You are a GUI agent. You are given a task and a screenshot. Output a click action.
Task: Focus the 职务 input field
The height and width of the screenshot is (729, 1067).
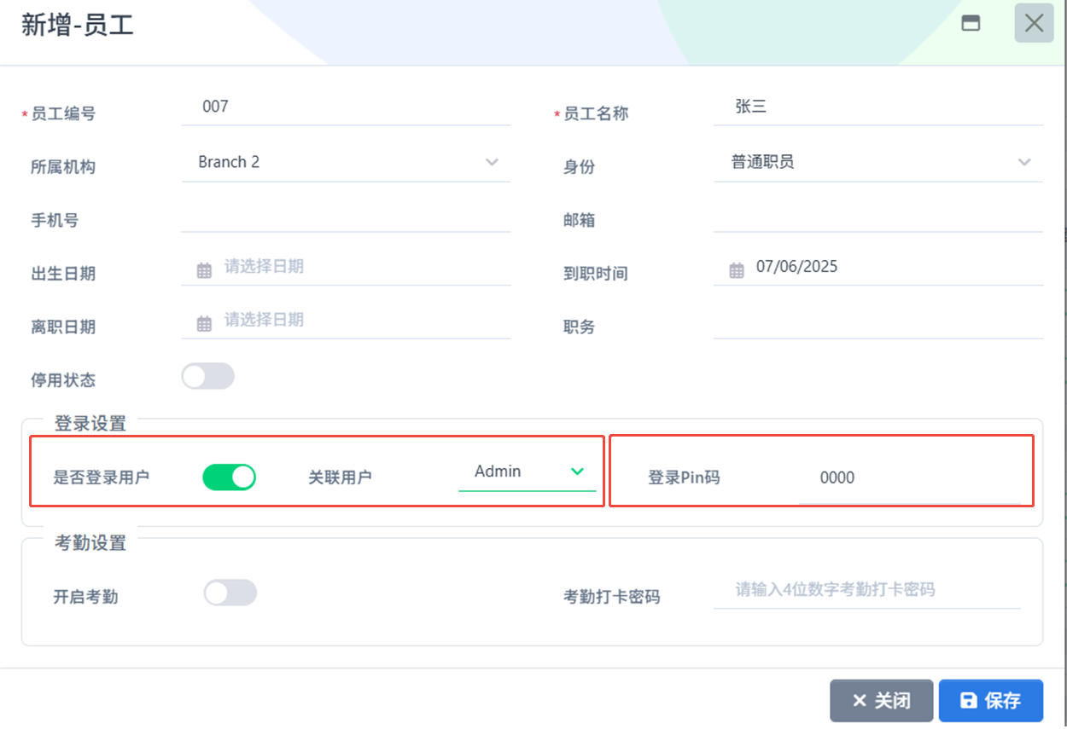(x=878, y=322)
